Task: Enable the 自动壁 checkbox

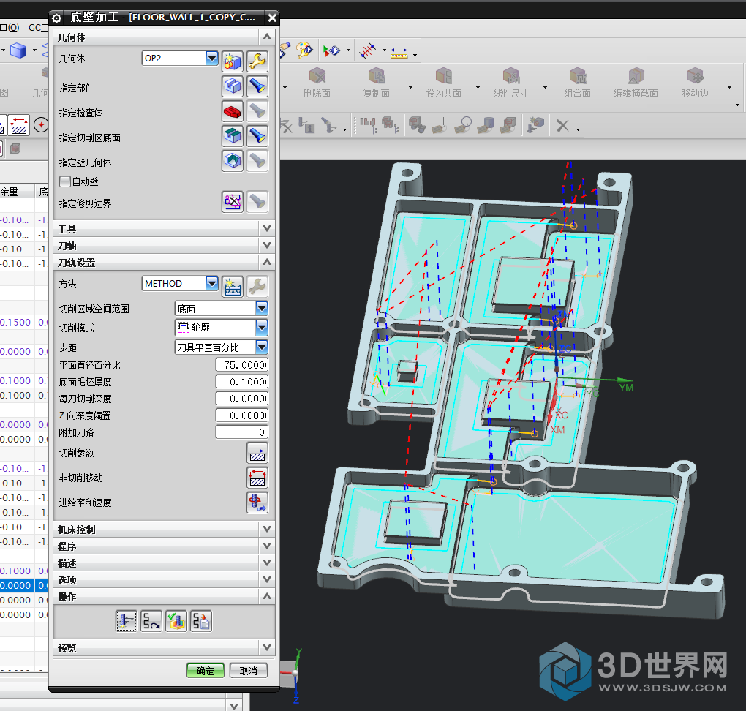Action: (x=65, y=181)
